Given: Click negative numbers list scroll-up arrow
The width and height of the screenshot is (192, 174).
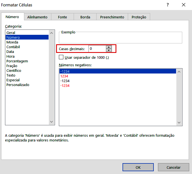Looking at the screenshot, I should [179, 72].
